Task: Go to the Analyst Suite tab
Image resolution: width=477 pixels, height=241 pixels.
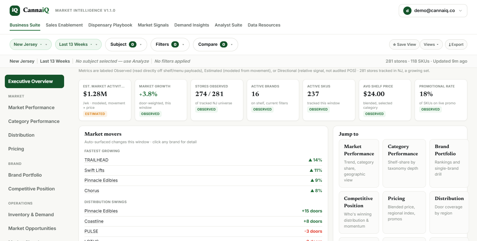Action: pos(229,25)
